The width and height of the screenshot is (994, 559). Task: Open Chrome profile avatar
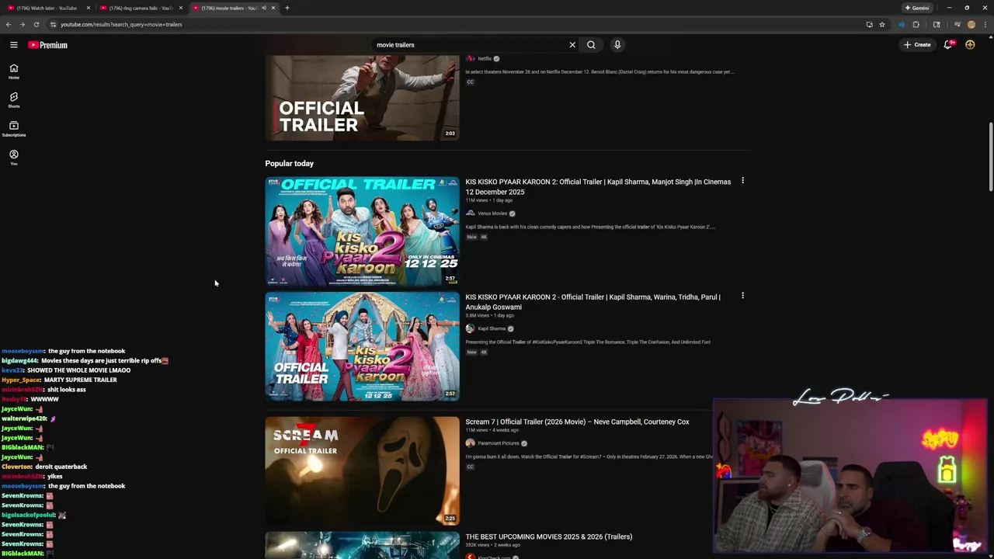pyautogui.click(x=971, y=24)
